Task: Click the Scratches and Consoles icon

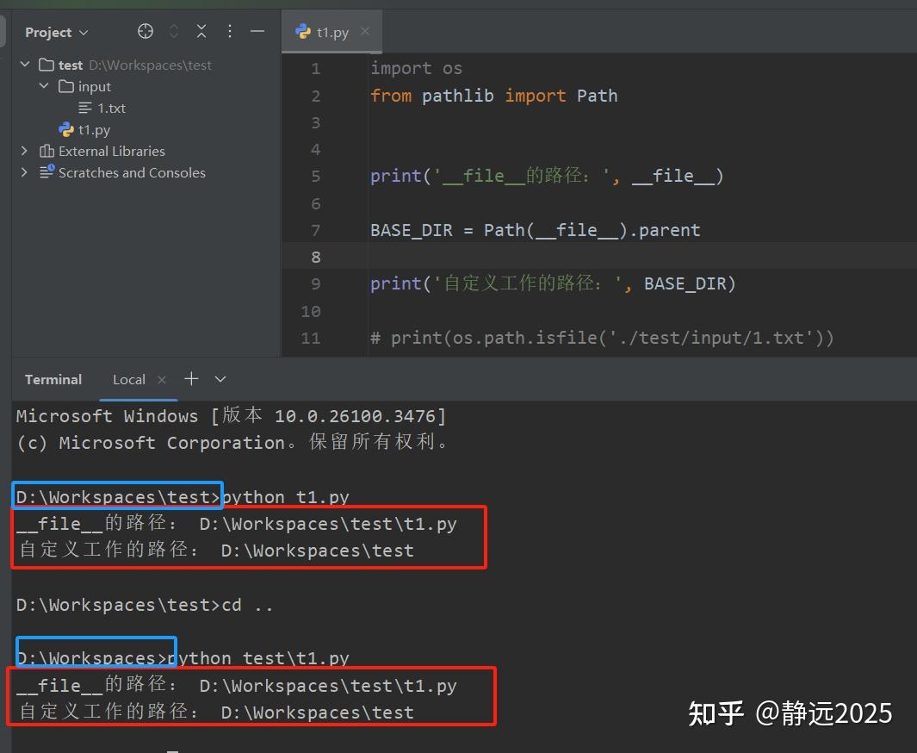Action: (x=46, y=172)
